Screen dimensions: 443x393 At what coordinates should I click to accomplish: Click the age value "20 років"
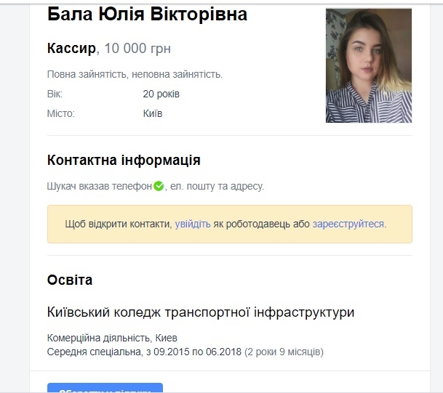[x=161, y=94]
